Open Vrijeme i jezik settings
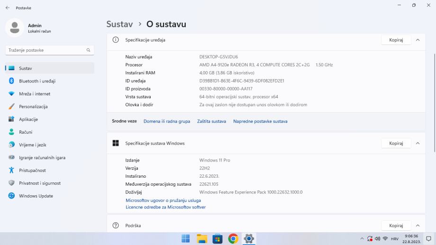Viewport: 436px width, 245px height. pos(50,145)
